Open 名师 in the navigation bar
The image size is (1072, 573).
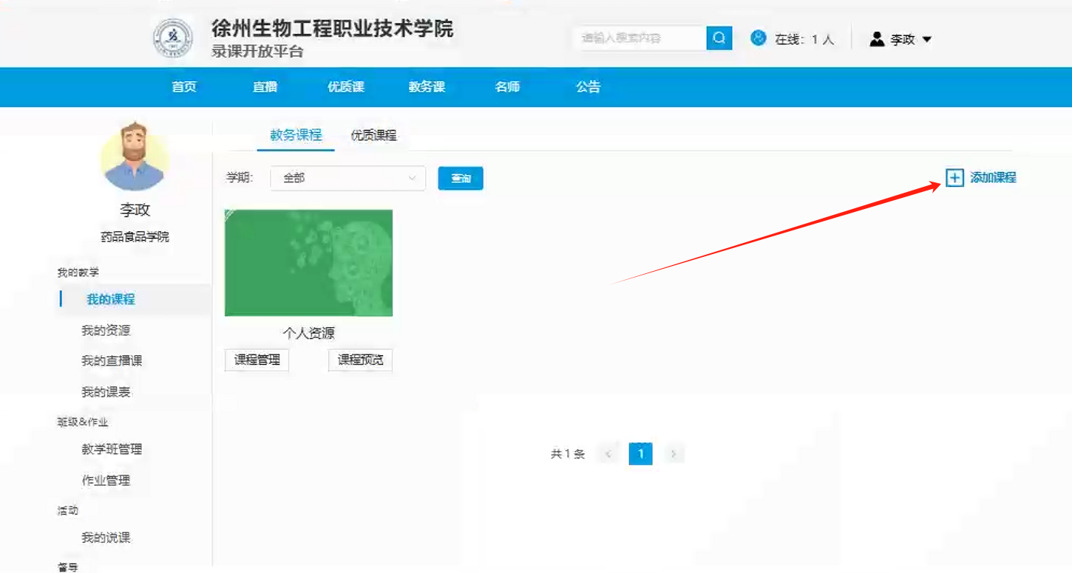coord(507,87)
